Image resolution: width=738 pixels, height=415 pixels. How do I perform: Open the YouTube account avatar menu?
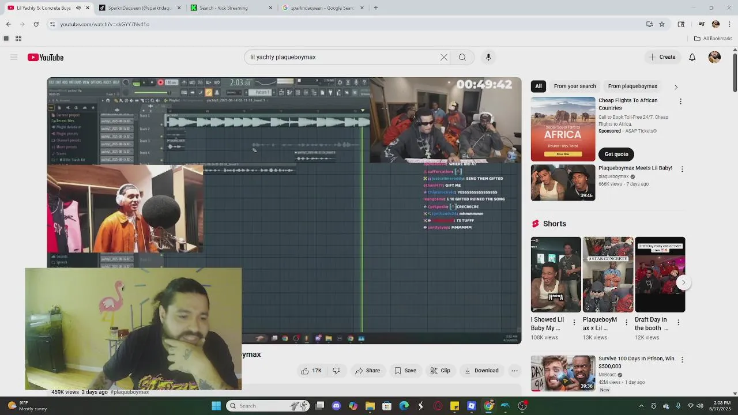click(x=714, y=57)
